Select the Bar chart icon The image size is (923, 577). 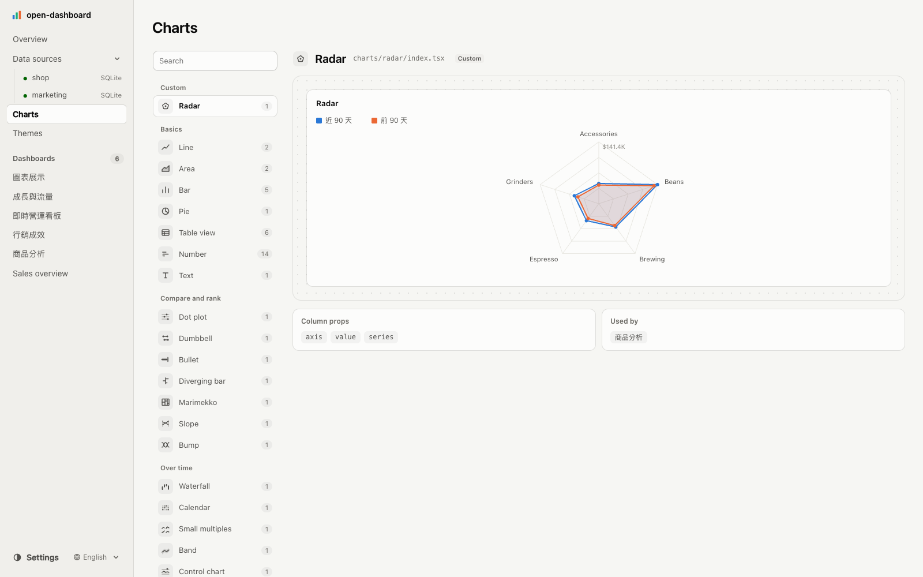pos(166,190)
